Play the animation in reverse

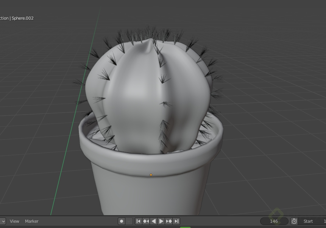point(154,221)
